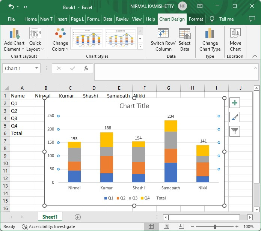Expand the Change Colors dropdown
The height and width of the screenshot is (231, 261).
tap(60, 46)
